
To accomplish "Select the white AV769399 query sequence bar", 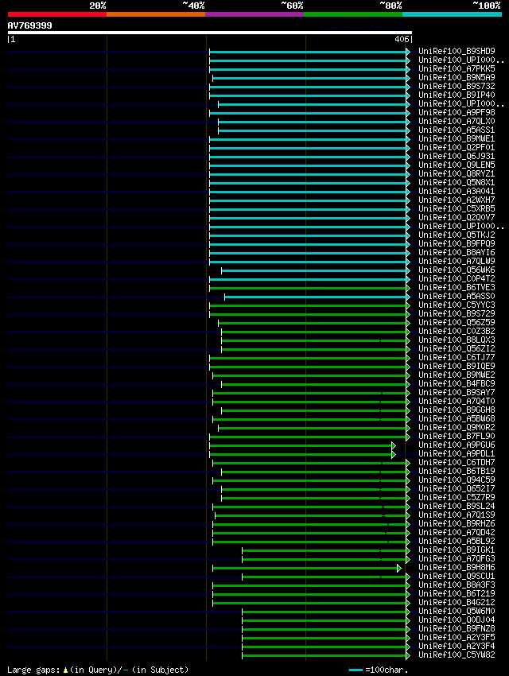I will point(209,33).
